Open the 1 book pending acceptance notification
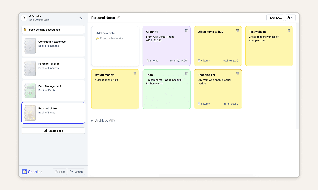The height and width of the screenshot is (190, 318). pos(53,29)
